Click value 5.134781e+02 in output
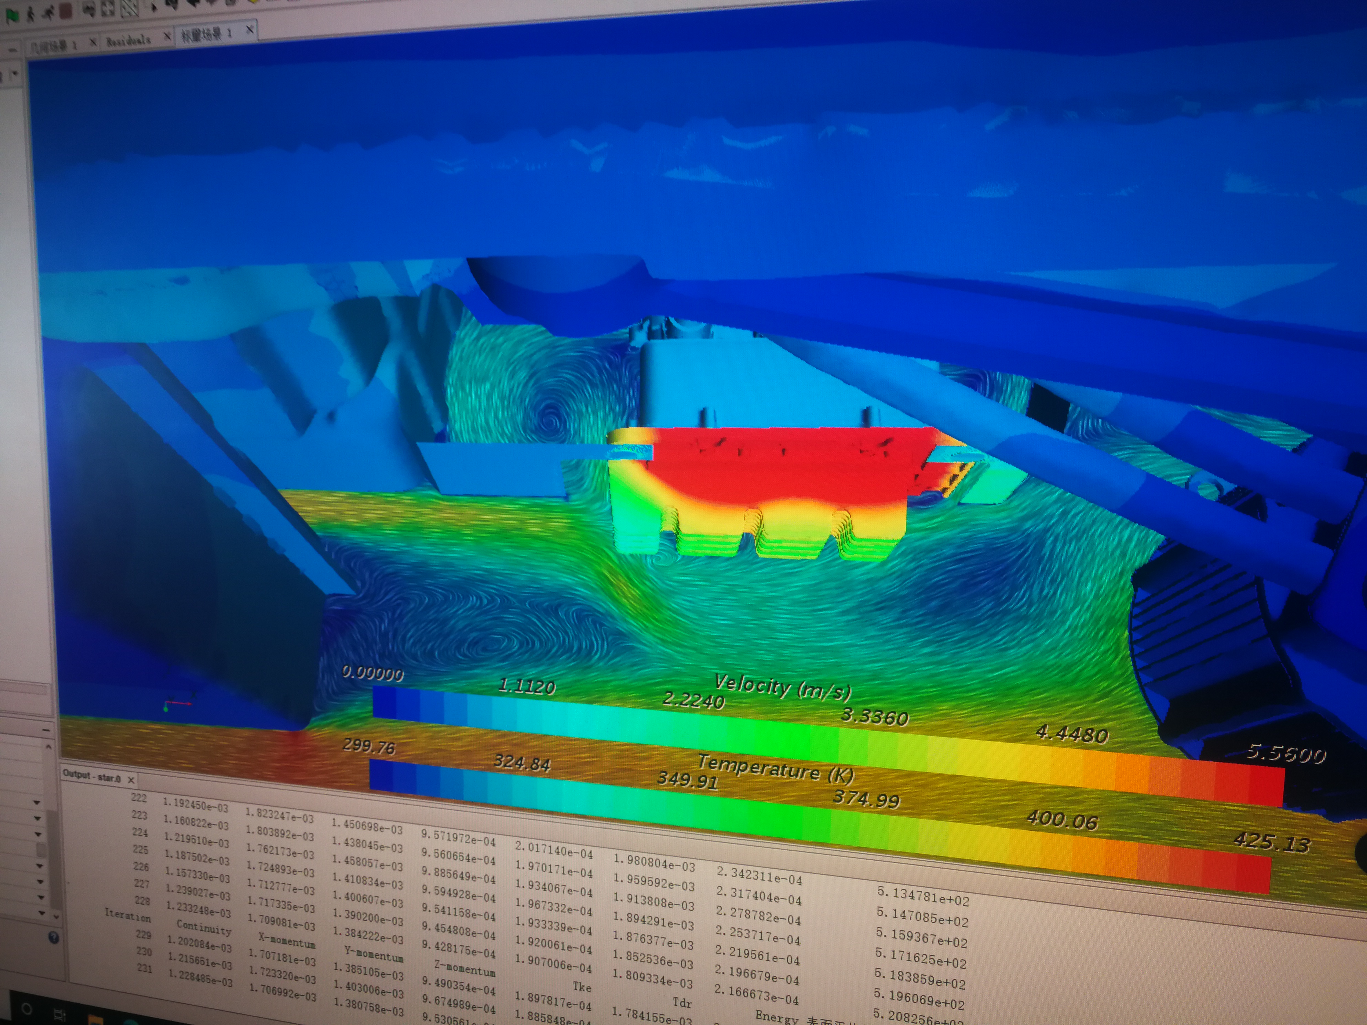The width and height of the screenshot is (1367, 1025). point(923,896)
